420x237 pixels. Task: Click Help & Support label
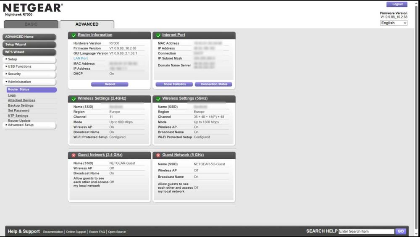pyautogui.click(x=24, y=231)
